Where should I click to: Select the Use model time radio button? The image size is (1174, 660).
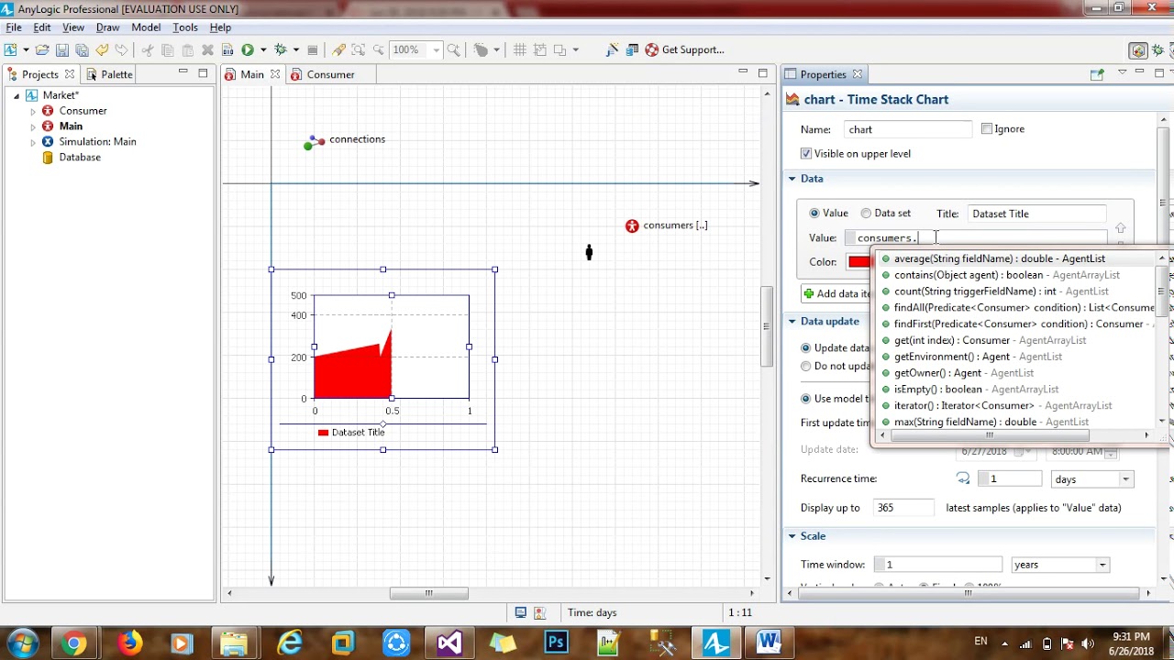pos(806,399)
